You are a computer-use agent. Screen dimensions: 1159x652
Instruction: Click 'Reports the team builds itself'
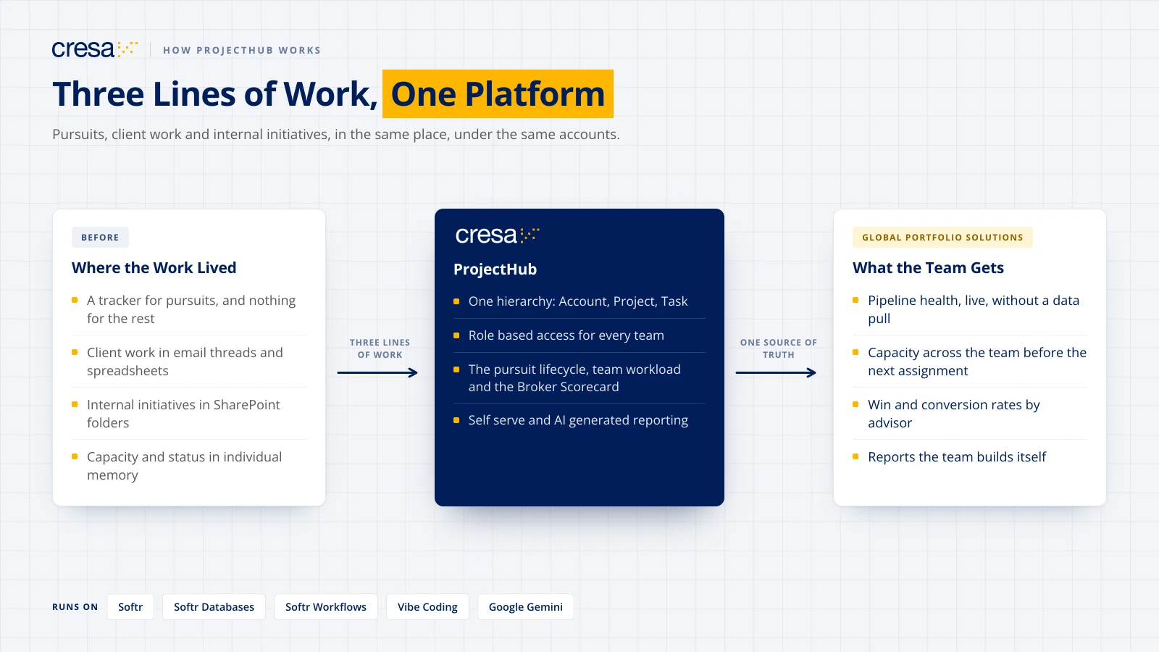(x=957, y=457)
